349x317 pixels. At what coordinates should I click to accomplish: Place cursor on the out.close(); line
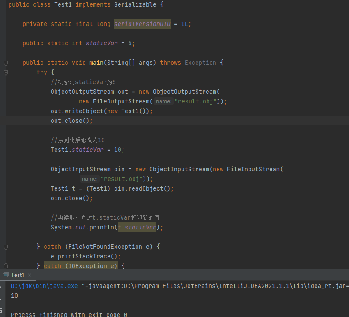[72, 121]
